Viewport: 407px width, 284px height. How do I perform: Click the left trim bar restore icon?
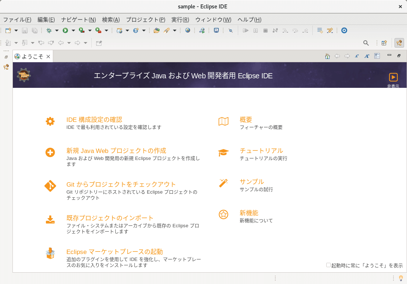click(6, 57)
